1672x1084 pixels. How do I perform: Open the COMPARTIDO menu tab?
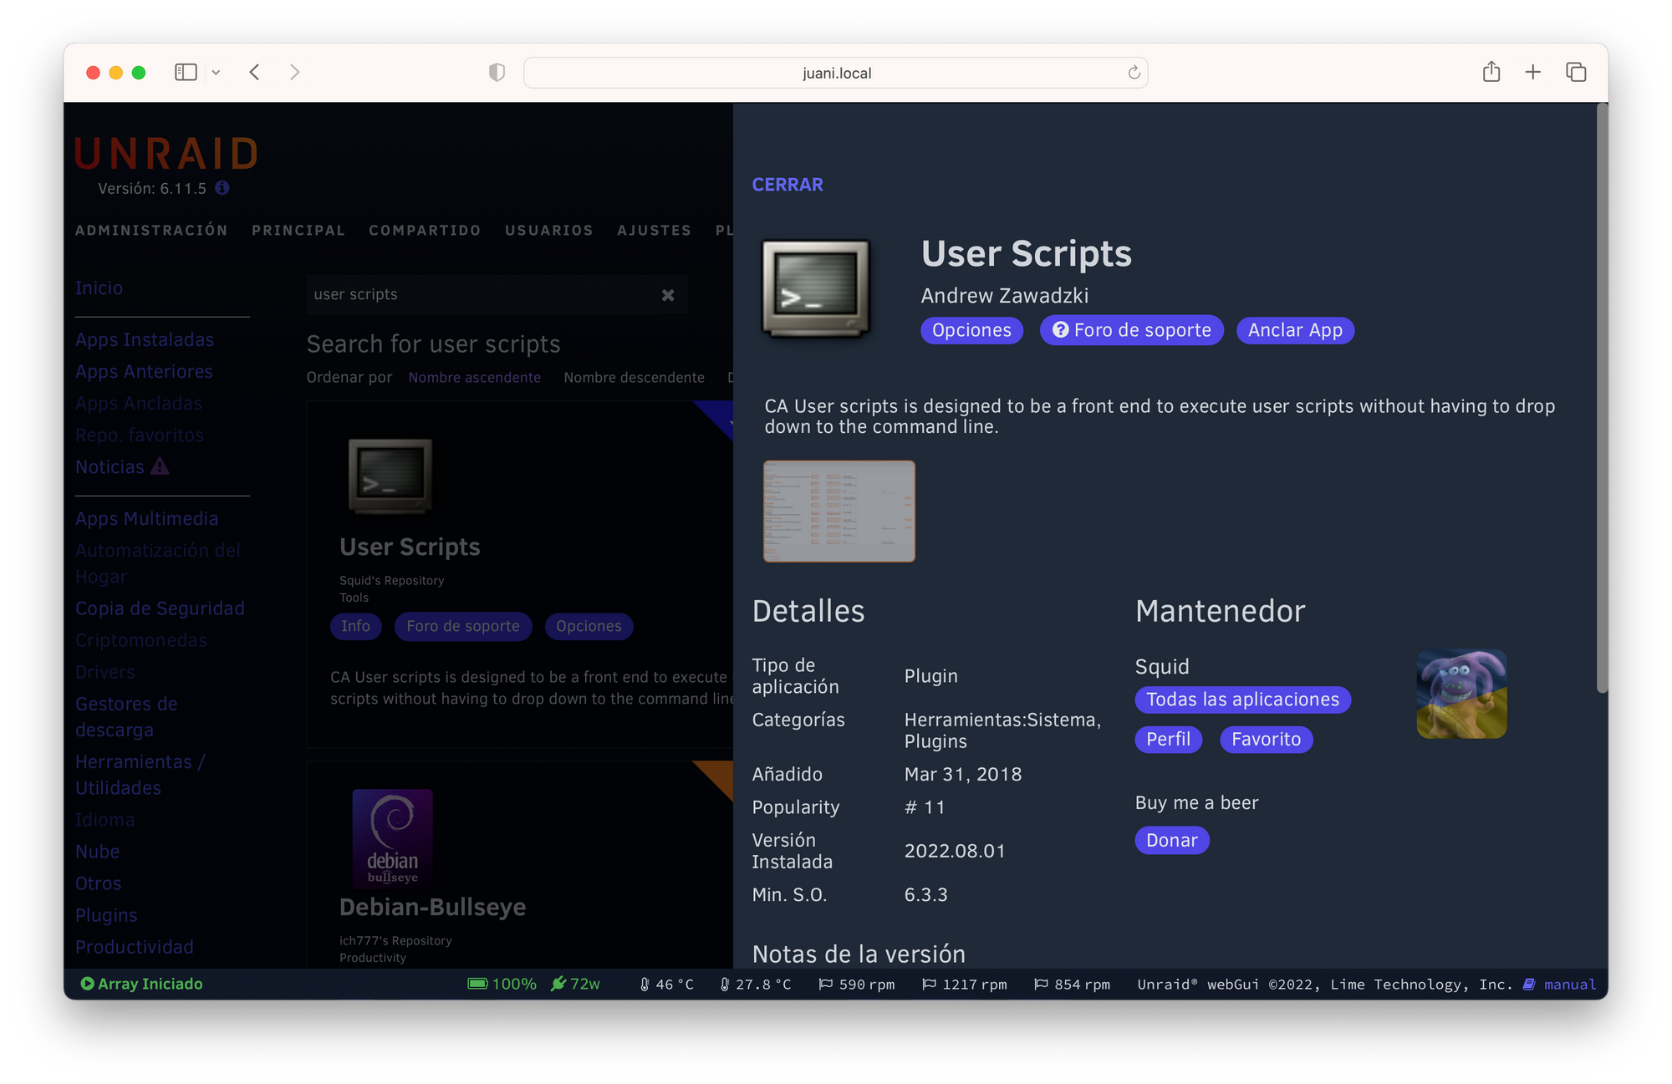425,230
